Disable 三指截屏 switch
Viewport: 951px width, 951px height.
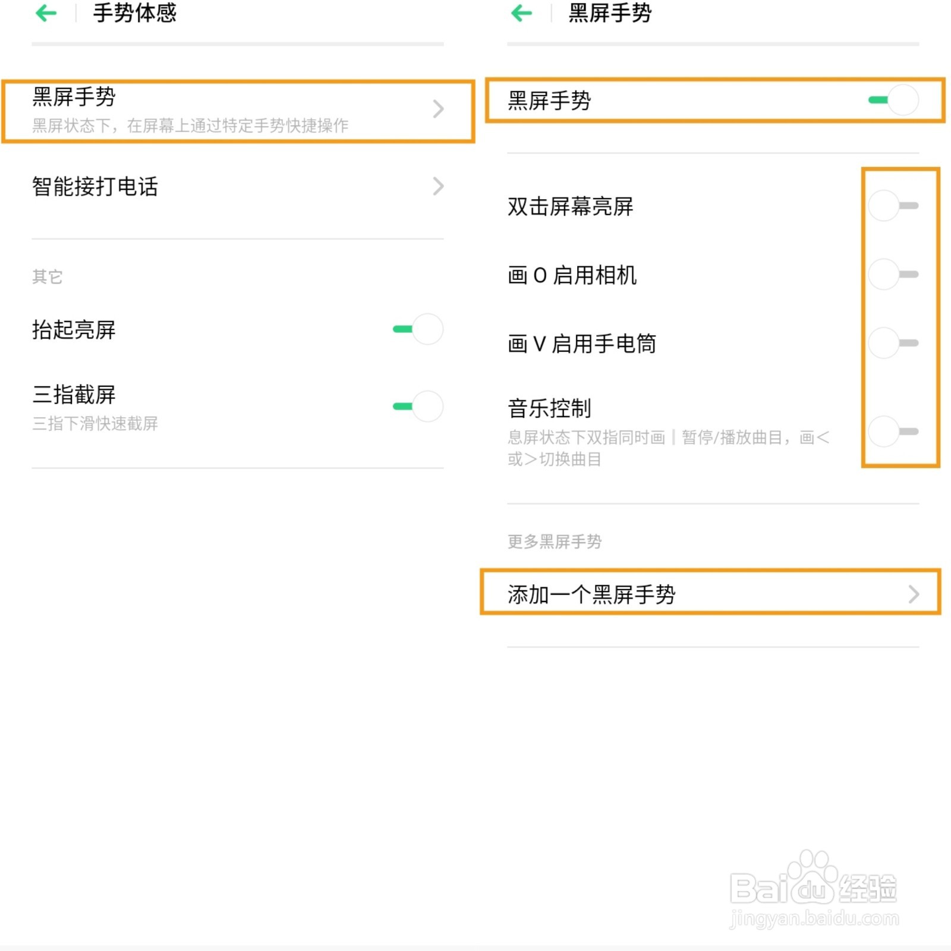(x=418, y=407)
